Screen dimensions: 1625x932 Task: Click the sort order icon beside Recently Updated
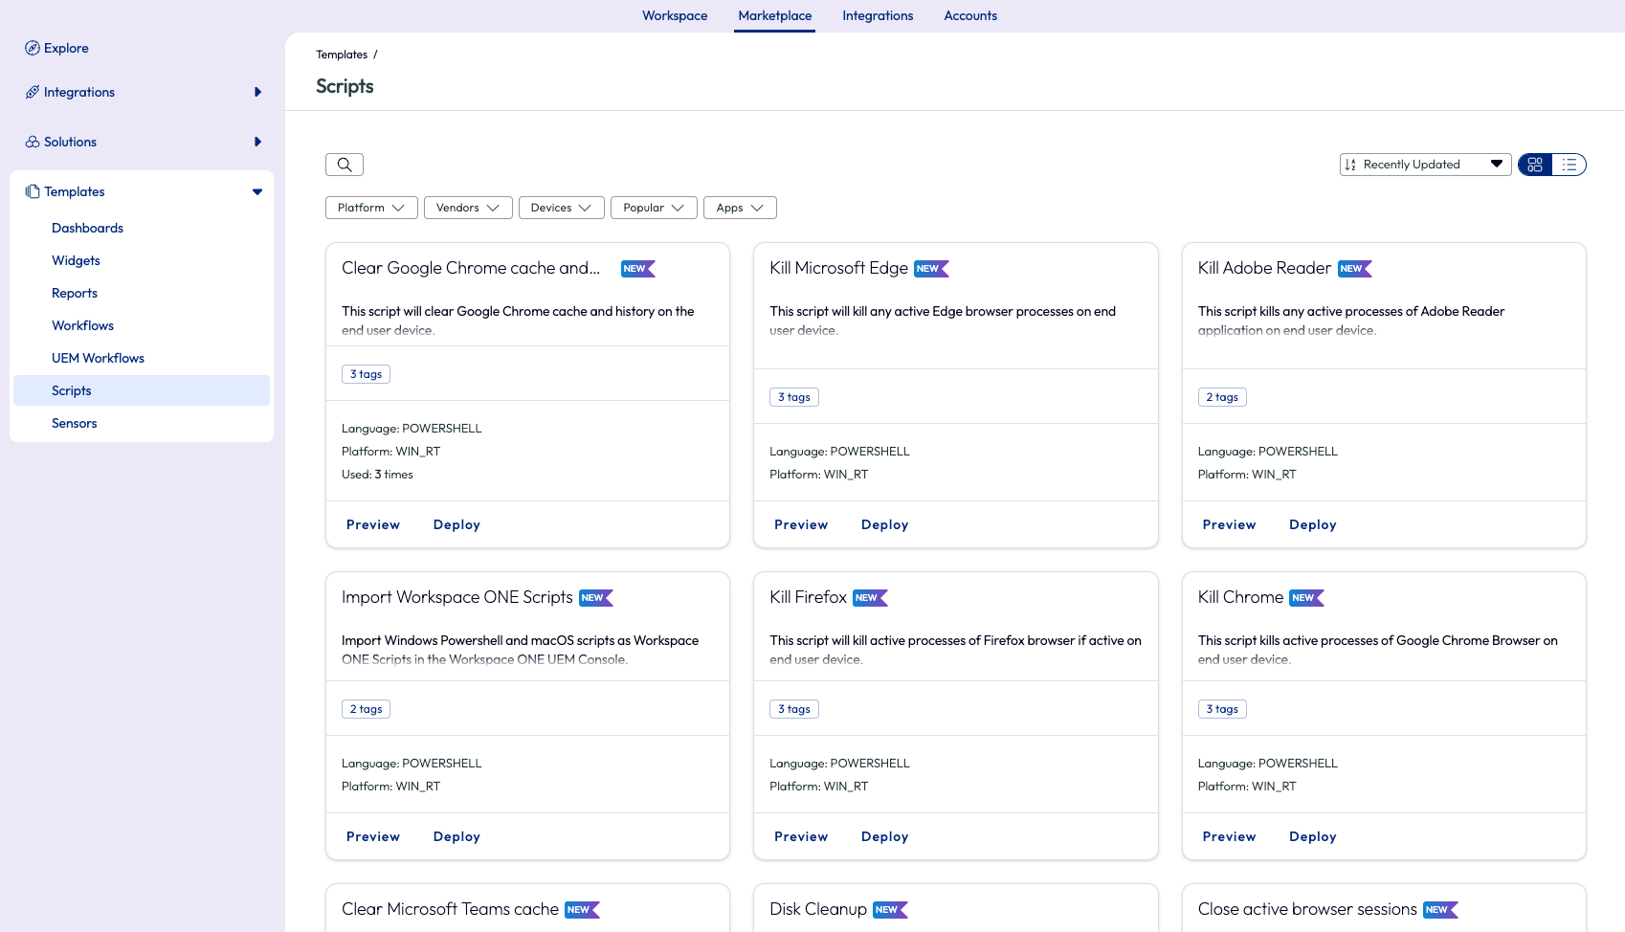(x=1350, y=165)
